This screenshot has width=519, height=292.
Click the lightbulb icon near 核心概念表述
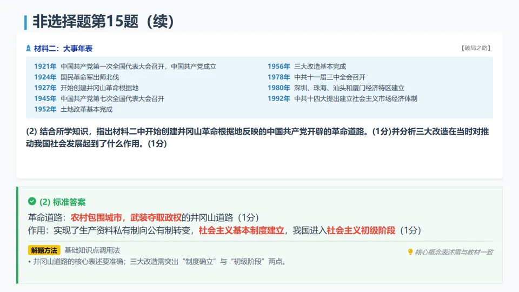[x=410, y=252]
